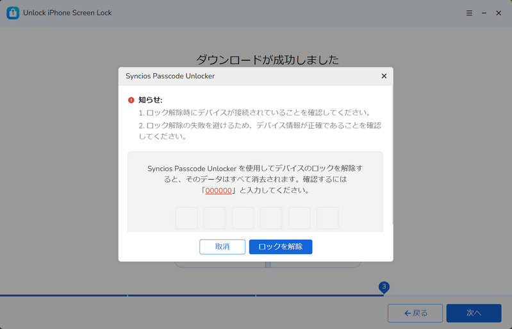Click the Syncios Passcode Unlocker dialog title
The image size is (512, 329).
[170, 76]
